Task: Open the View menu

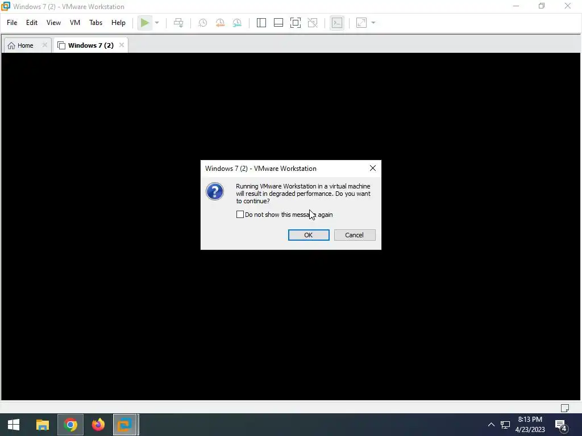Action: click(x=53, y=23)
